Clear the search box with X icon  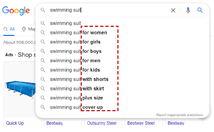[173, 10]
